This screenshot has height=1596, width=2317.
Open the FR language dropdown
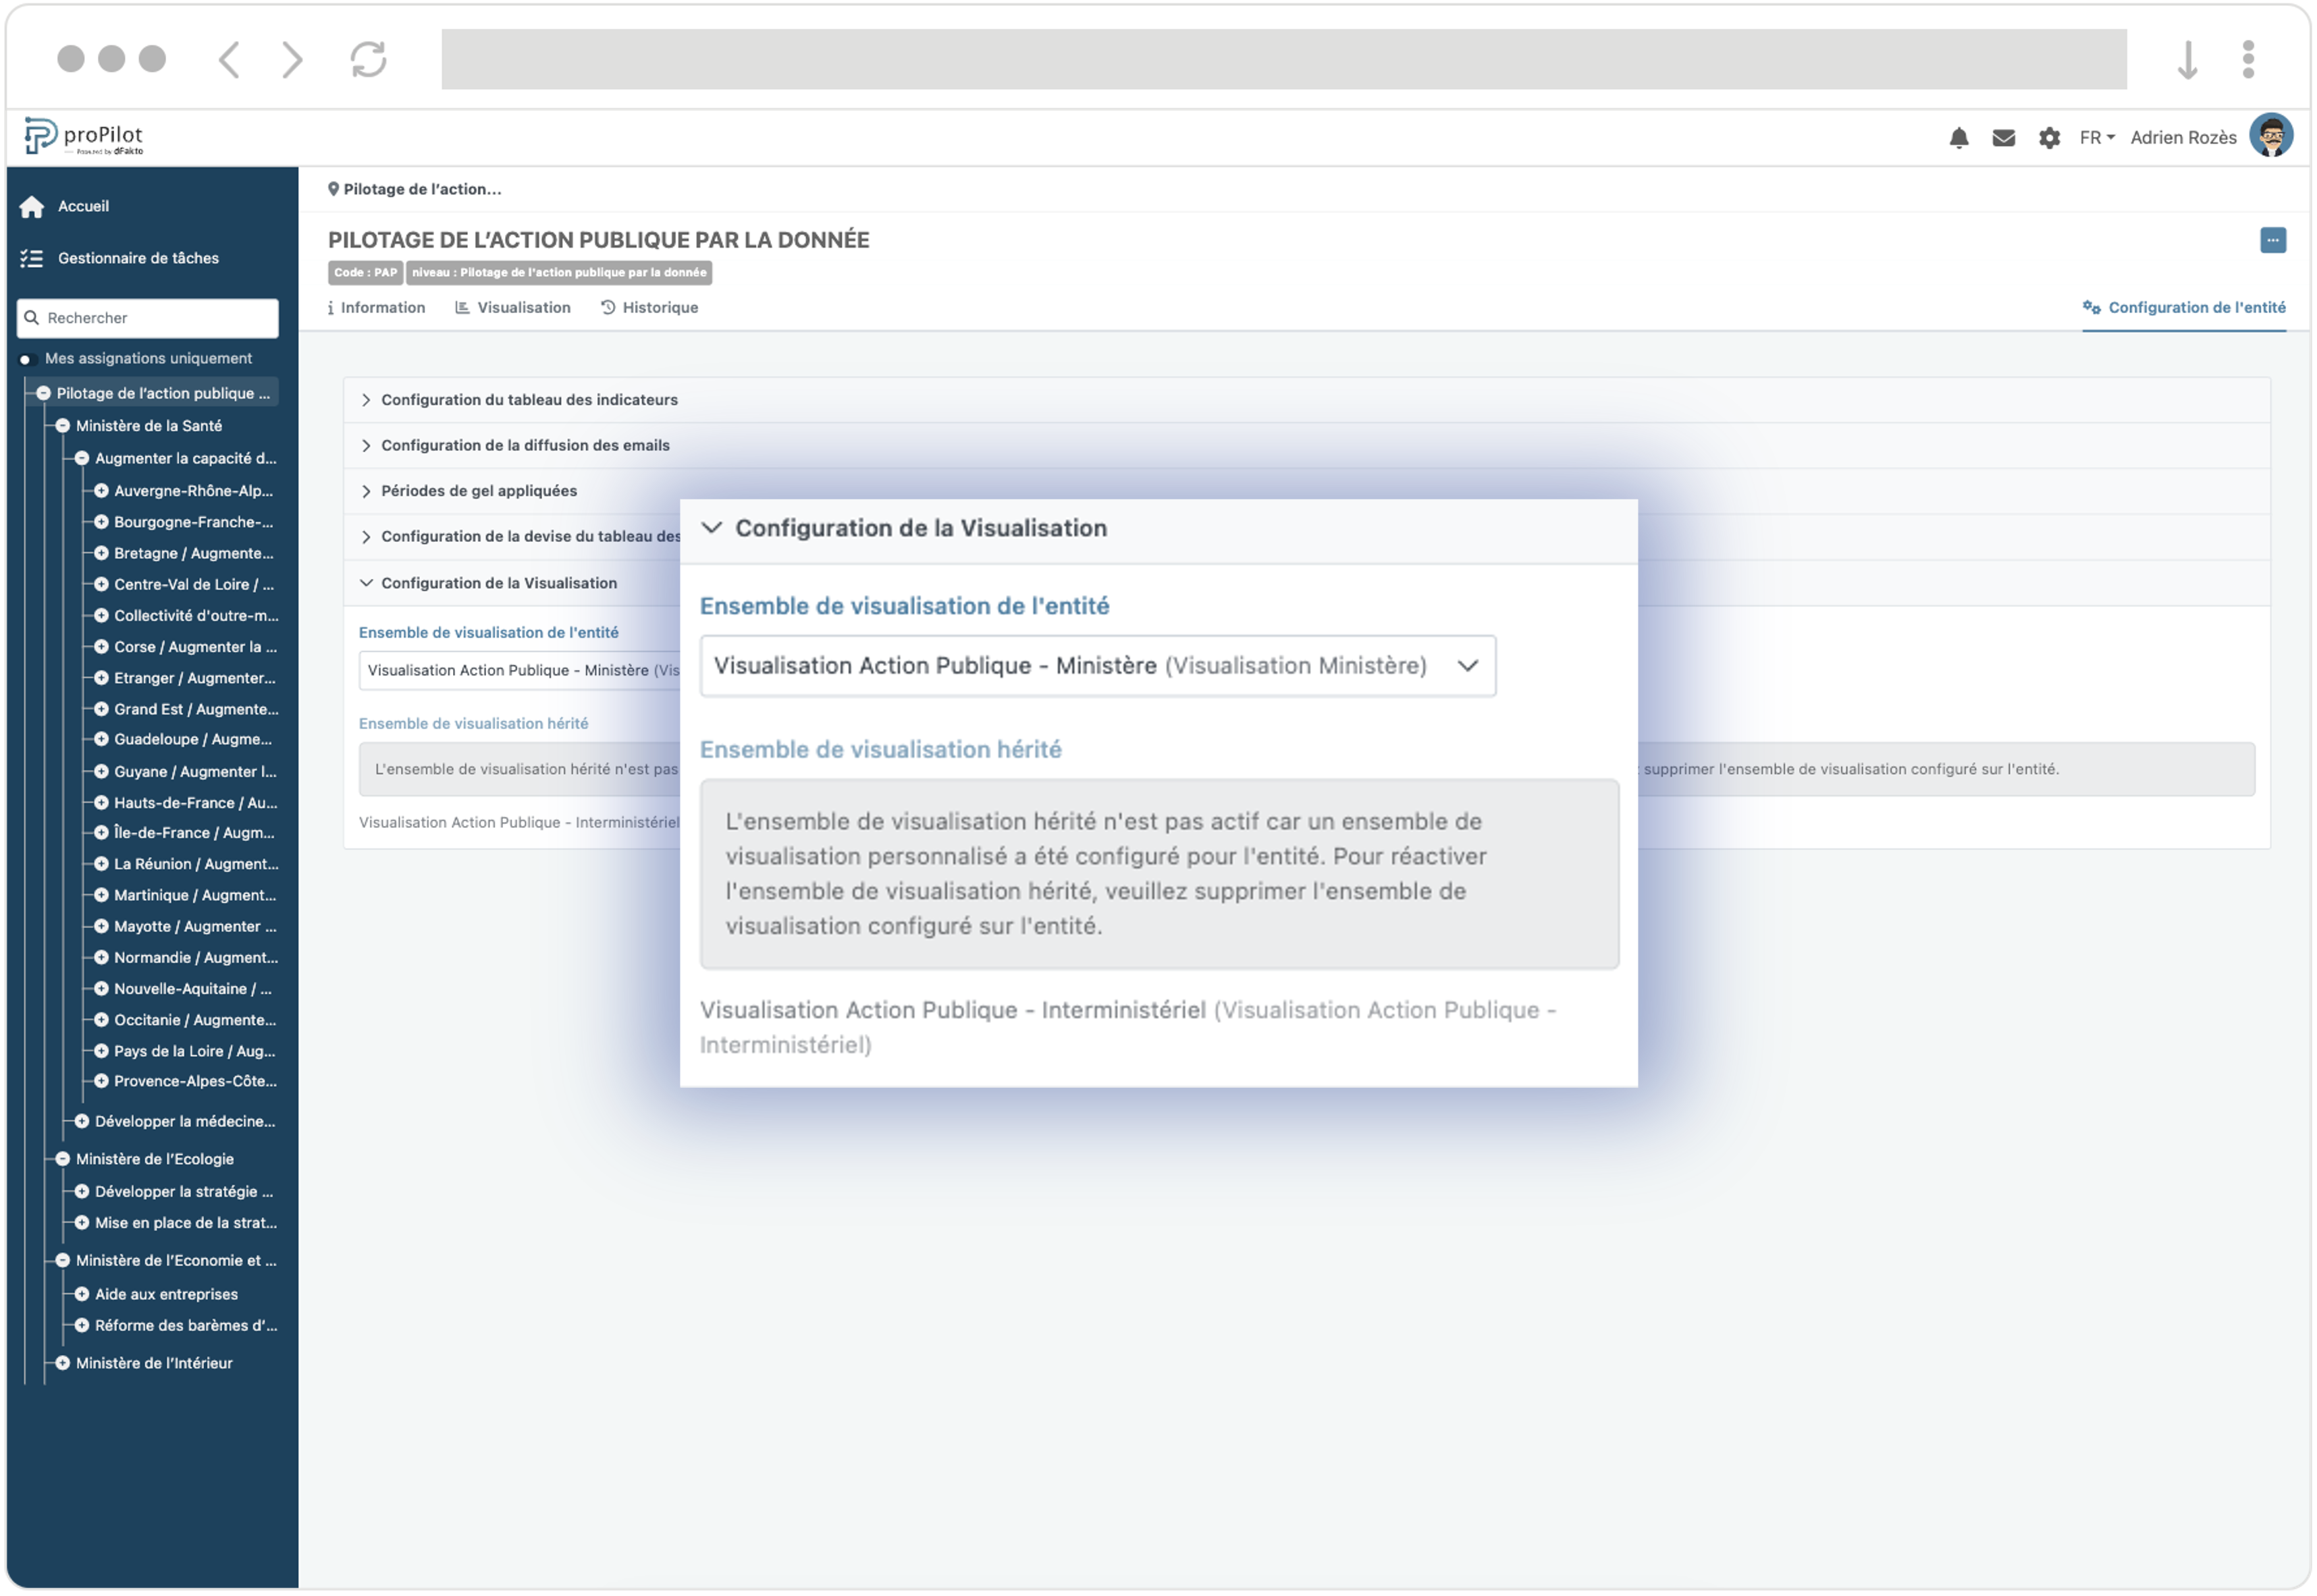(2096, 138)
